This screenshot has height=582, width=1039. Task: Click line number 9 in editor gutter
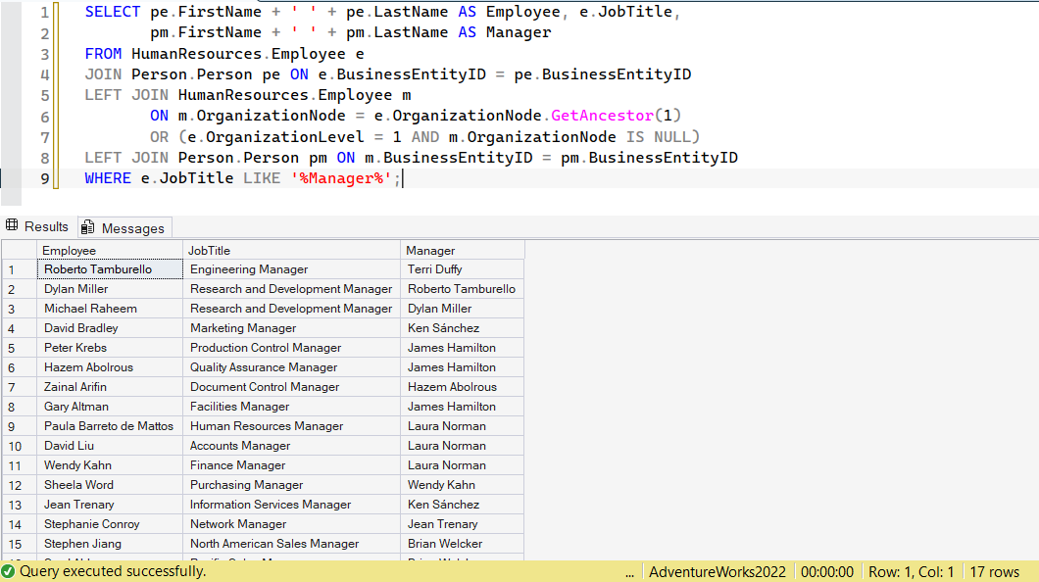[x=44, y=178]
